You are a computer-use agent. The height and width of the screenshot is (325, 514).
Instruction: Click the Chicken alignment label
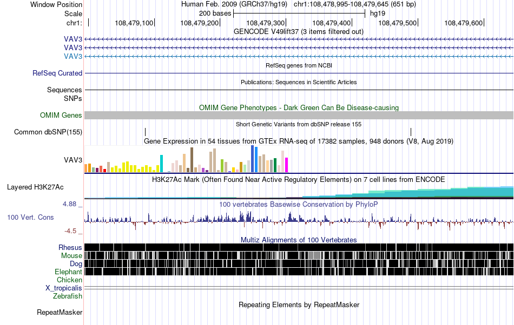click(x=69, y=280)
